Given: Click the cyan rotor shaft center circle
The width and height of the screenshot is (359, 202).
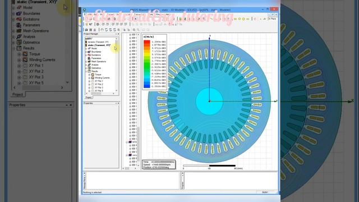Looking at the screenshot, I should [209, 101].
